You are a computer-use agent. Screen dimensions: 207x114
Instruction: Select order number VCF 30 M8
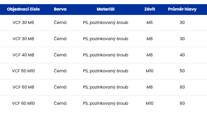click(23, 39)
